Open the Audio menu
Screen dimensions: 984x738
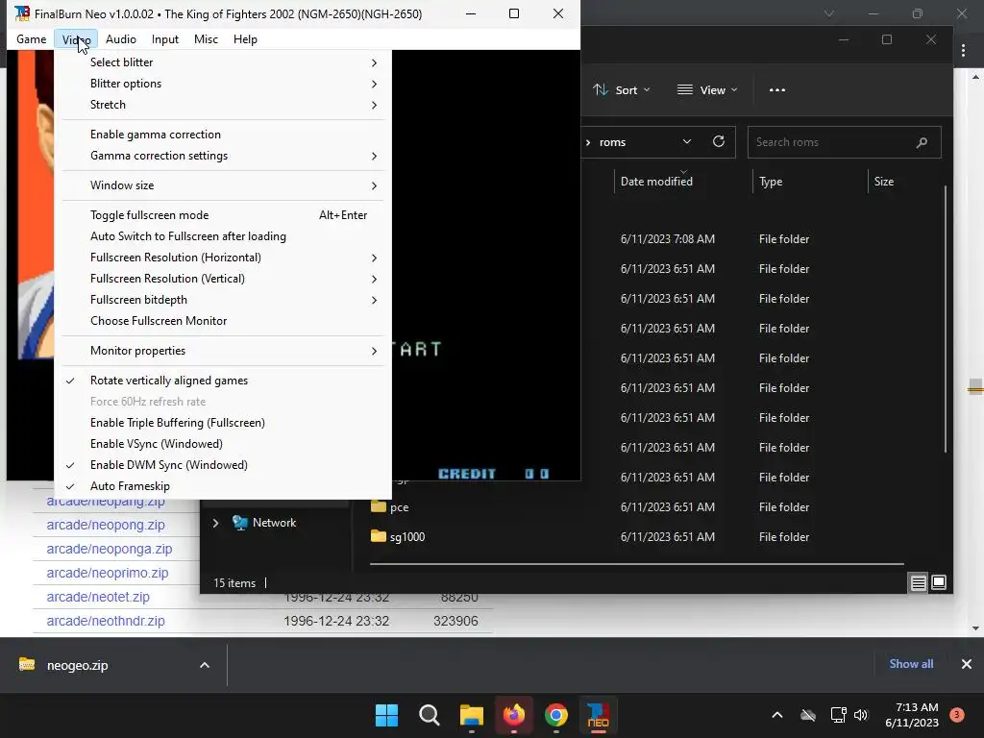(120, 38)
